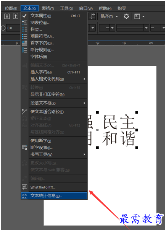
Task: Click the guideline crosshair toolbar icon
Action: coord(93,16)
